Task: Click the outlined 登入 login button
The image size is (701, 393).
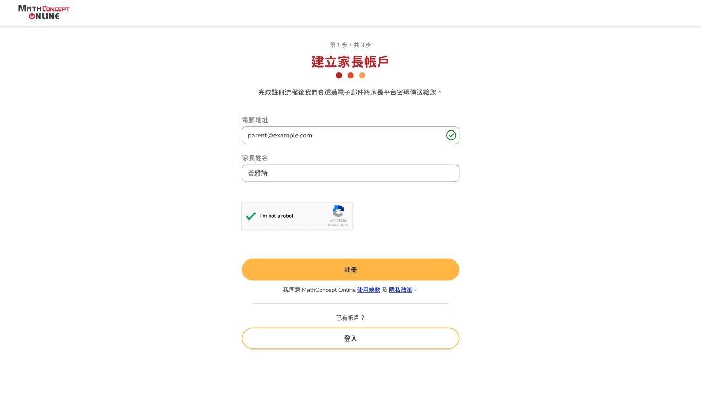Action: tap(350, 339)
